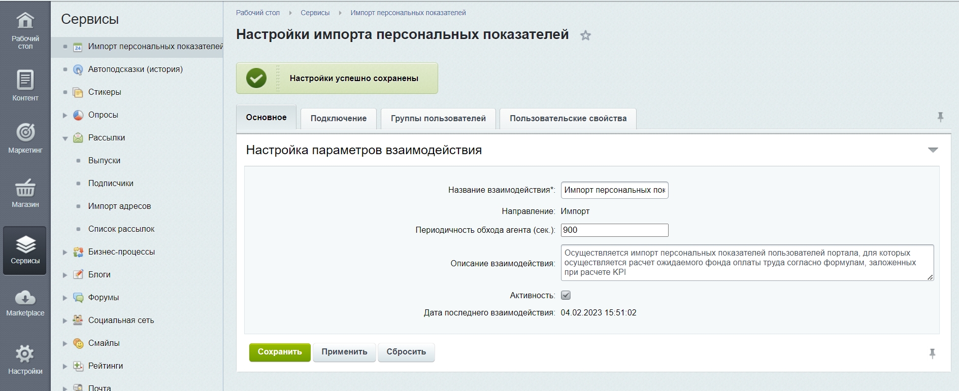Follow the Сервисы breadcrumb link
This screenshot has height=391, width=959.
pos(315,13)
